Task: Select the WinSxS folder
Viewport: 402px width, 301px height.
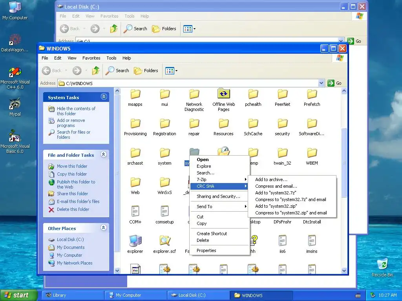Action: click(164, 183)
